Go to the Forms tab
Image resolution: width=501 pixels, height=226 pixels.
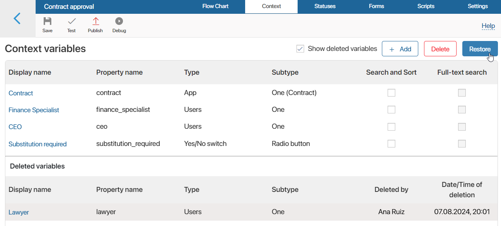tap(377, 7)
